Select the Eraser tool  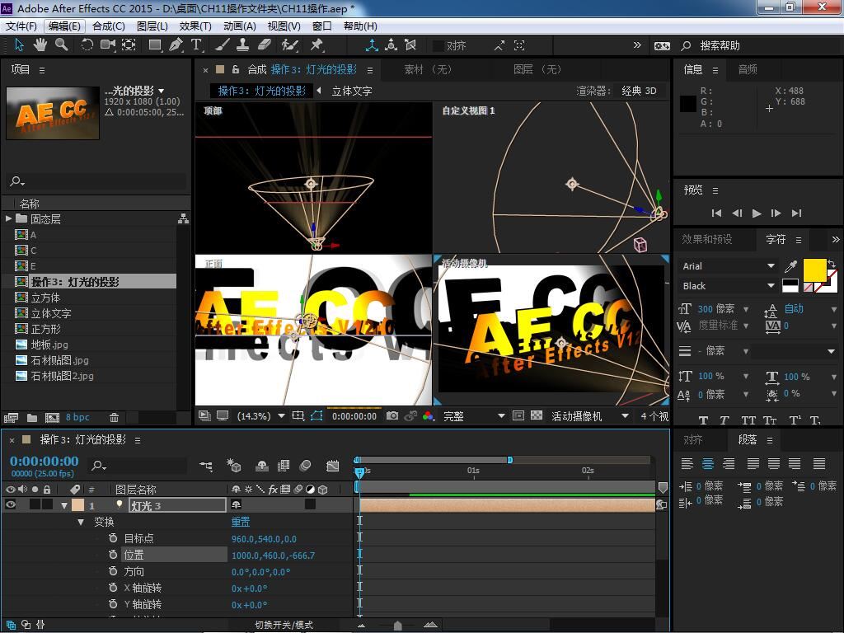(x=265, y=45)
